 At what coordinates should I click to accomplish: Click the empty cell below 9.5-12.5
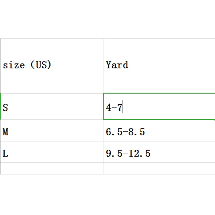click(x=159, y=168)
